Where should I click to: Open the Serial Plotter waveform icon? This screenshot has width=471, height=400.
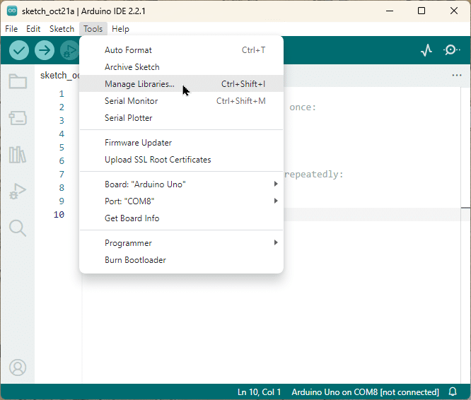426,50
